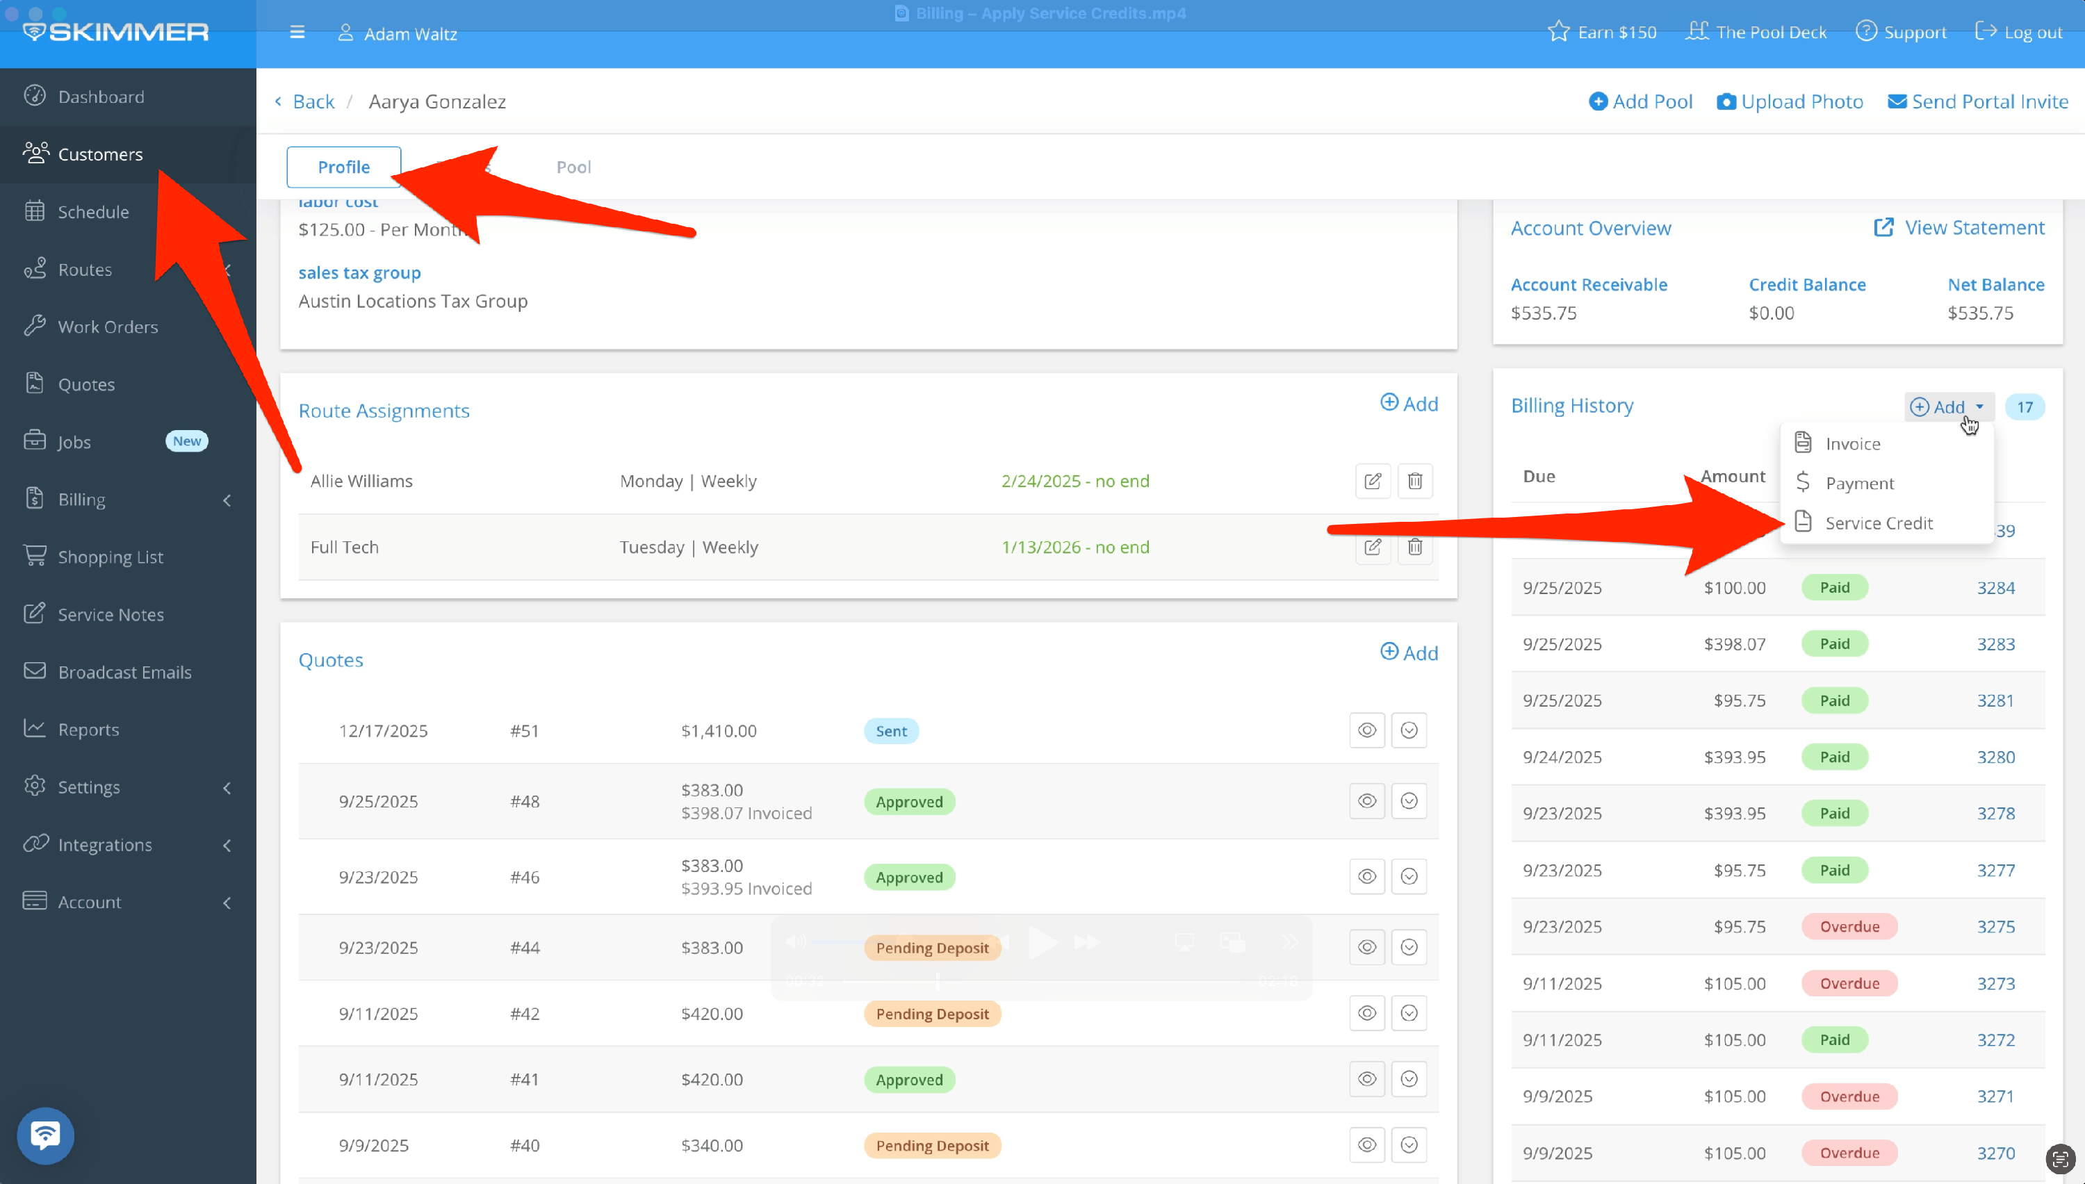The width and height of the screenshot is (2085, 1184).
Task: Click the 17 billing history count badge
Action: (2024, 406)
